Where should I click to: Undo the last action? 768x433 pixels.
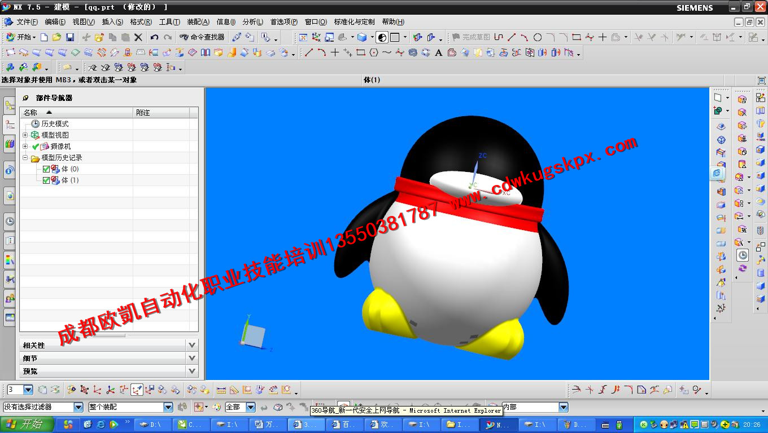point(154,37)
